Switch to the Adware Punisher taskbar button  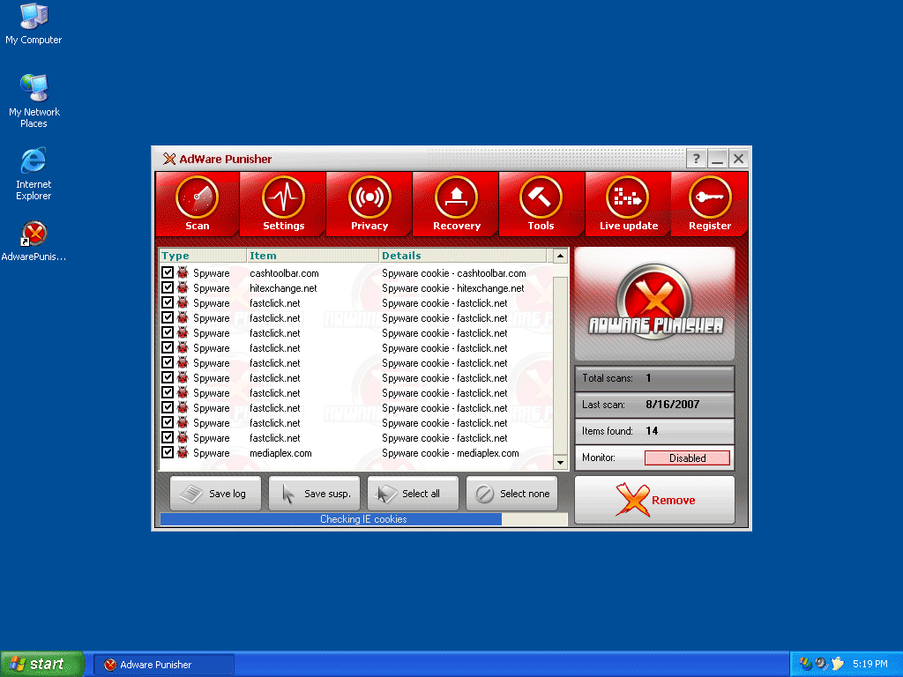[163, 664]
